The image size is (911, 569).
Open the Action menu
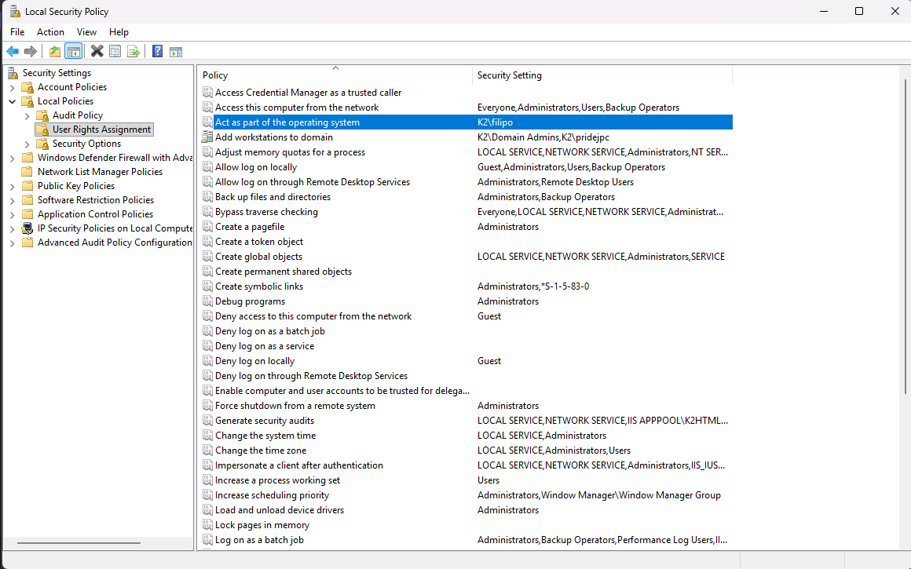(50, 32)
